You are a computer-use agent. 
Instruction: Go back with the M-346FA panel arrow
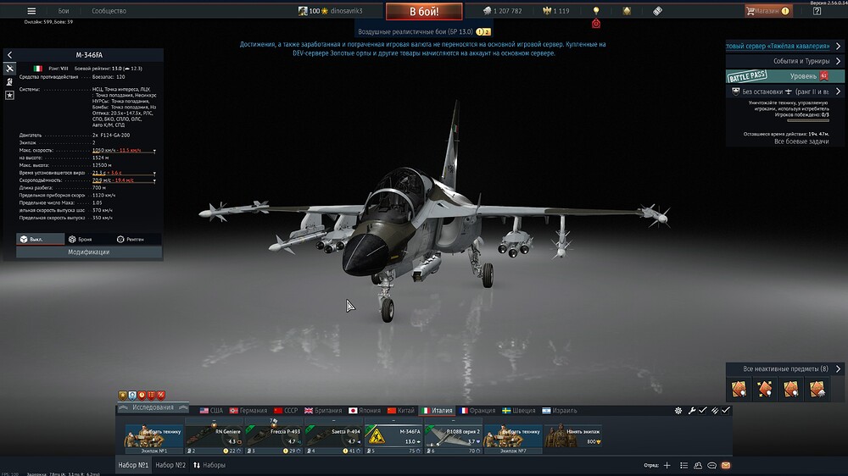click(9, 55)
